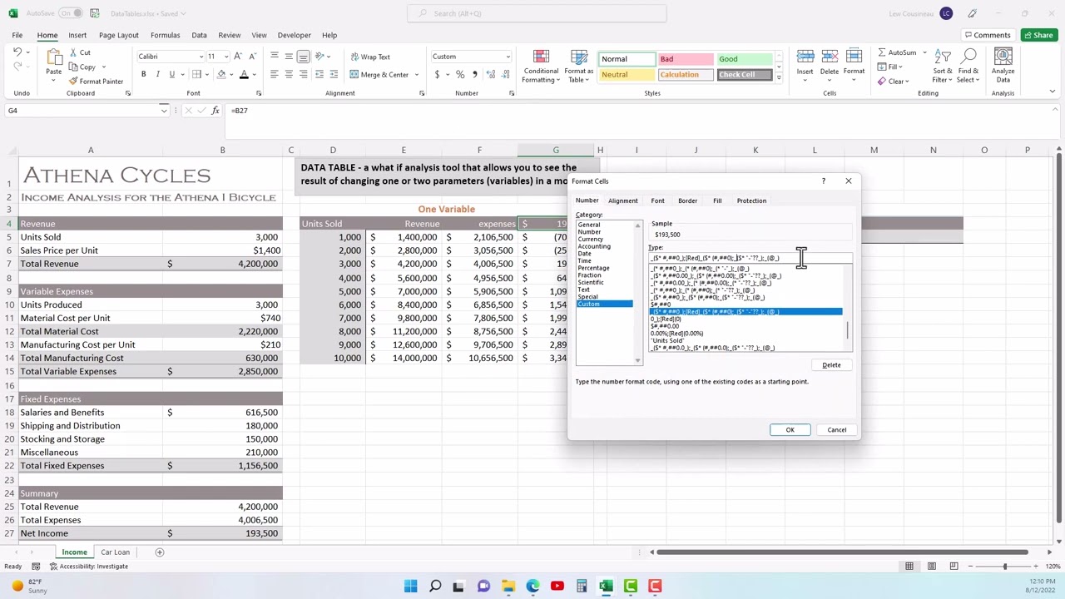
Task: Open the File menu tab
Action: point(17,35)
